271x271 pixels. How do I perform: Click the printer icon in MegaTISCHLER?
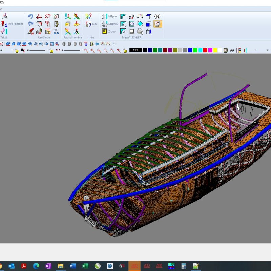140,31
